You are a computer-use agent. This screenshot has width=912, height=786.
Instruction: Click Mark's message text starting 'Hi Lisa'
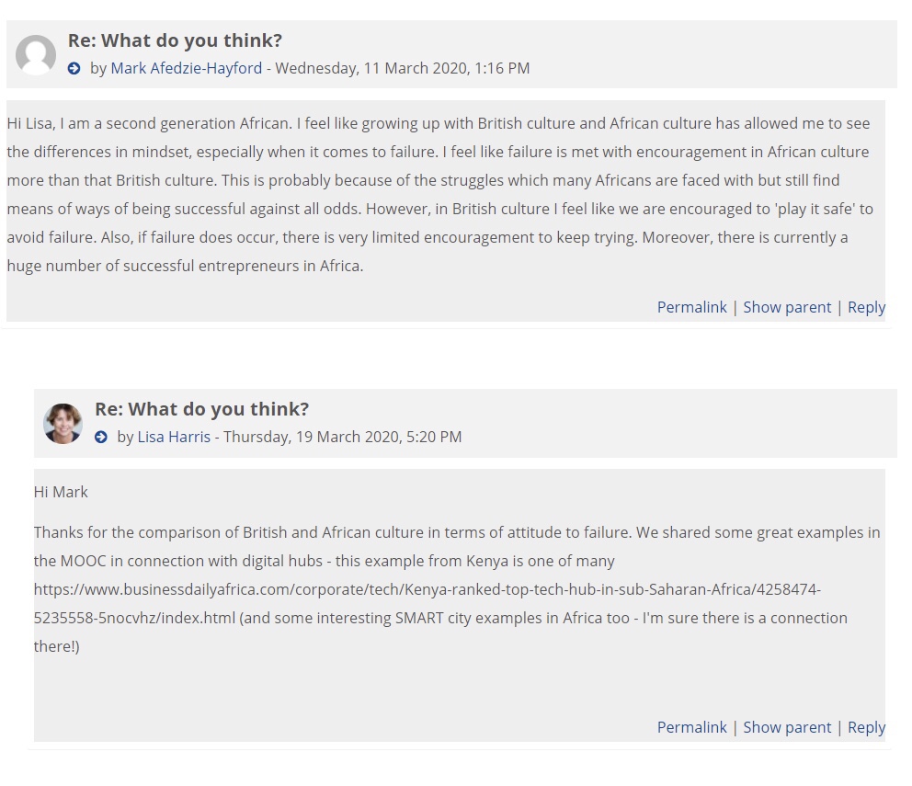pos(438,123)
